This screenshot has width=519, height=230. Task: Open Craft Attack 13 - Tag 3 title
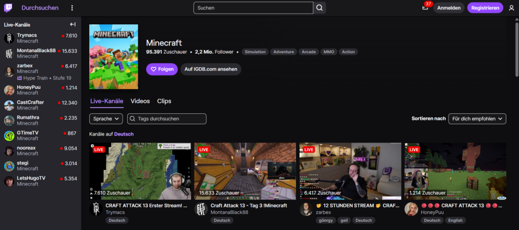pyautogui.click(x=248, y=206)
